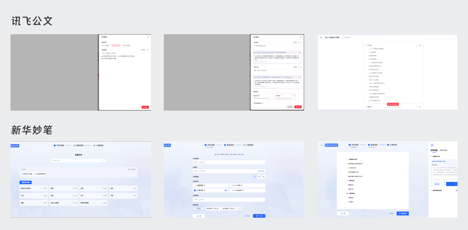The width and height of the screenshot is (468, 230).
Task: Expand the 补充选填信息 section
Action: [258, 103]
